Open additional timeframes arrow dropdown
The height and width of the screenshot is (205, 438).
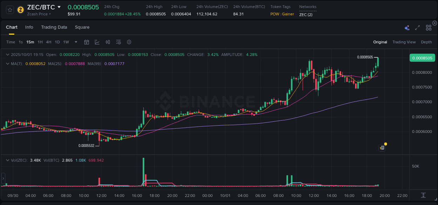[x=75, y=42]
